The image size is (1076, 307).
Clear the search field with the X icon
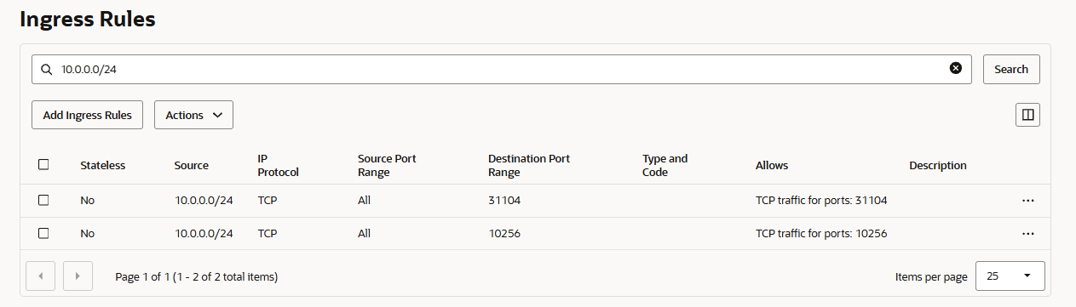[956, 68]
